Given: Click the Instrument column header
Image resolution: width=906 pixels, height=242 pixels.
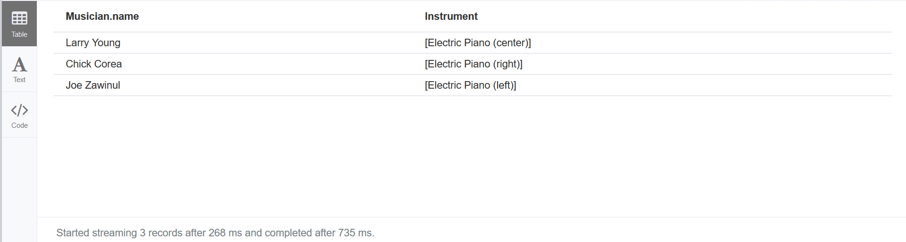Looking at the screenshot, I should (451, 17).
